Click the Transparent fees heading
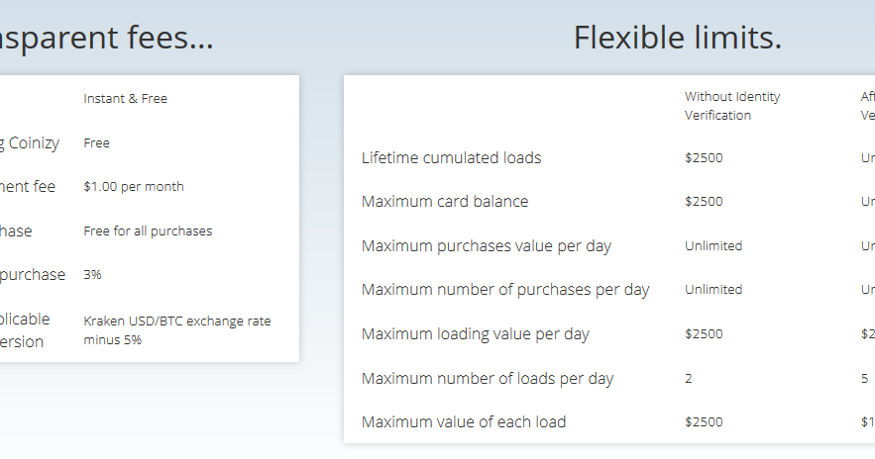The image size is (875, 459). (107, 38)
